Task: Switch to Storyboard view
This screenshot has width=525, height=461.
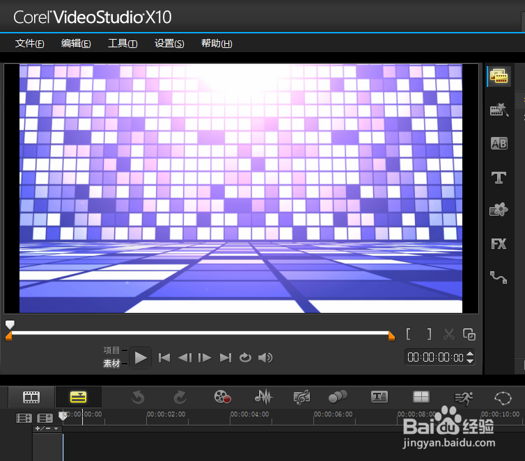Action: [x=31, y=397]
